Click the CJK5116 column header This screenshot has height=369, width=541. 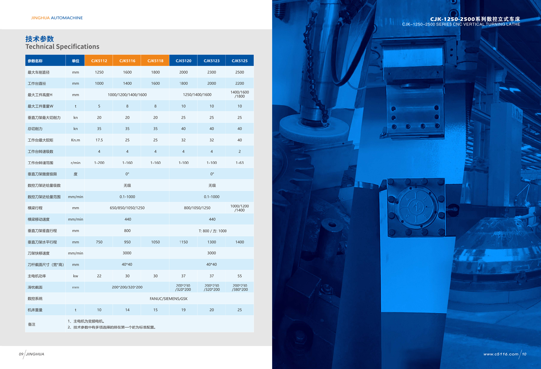127,61
